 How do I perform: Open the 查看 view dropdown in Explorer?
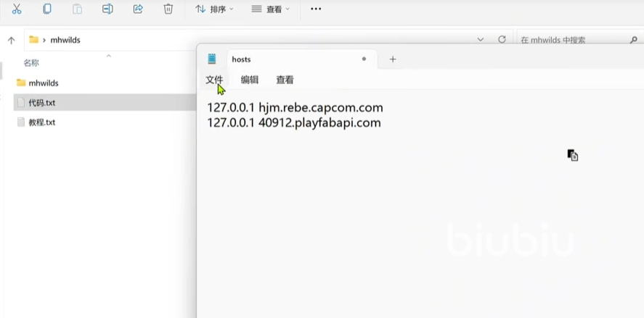270,9
